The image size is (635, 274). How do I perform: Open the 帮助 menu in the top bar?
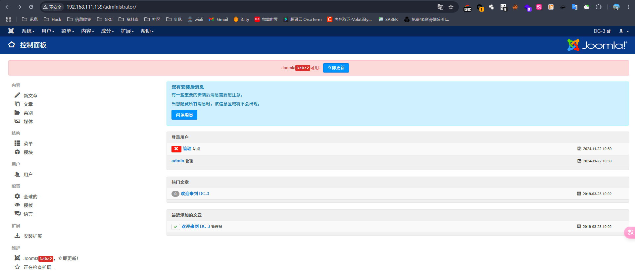point(147,31)
